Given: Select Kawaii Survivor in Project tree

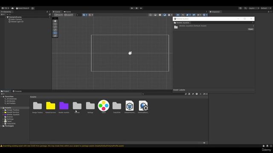Looking at the screenshot, I should pos(13,112).
